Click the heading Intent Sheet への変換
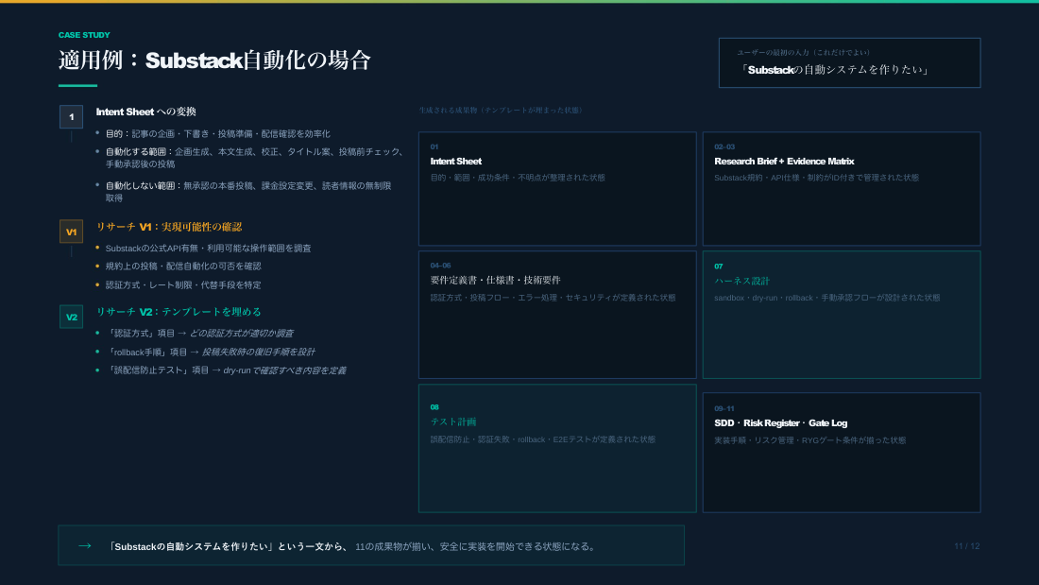 pyautogui.click(x=145, y=112)
